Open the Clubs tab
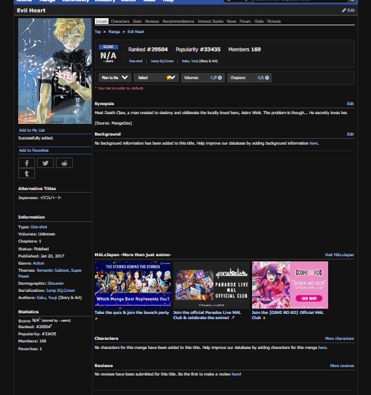The image size is (371, 395). 259,21
